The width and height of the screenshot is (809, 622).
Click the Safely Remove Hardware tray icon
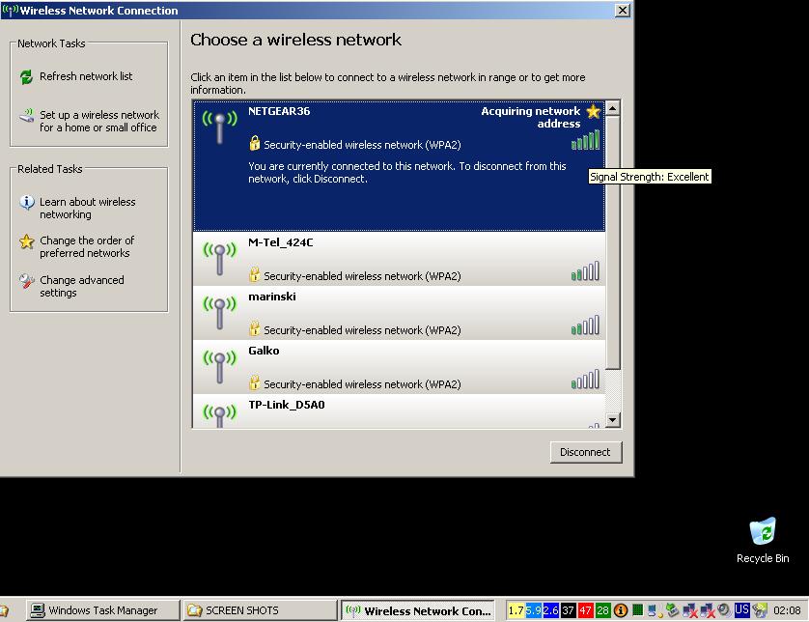click(672, 610)
